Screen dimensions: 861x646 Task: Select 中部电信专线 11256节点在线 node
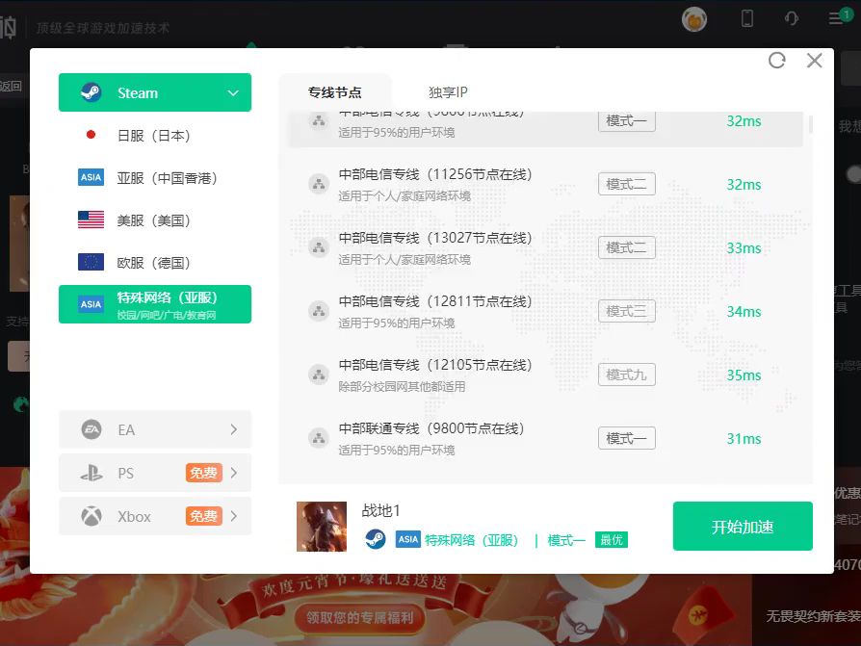click(x=545, y=184)
